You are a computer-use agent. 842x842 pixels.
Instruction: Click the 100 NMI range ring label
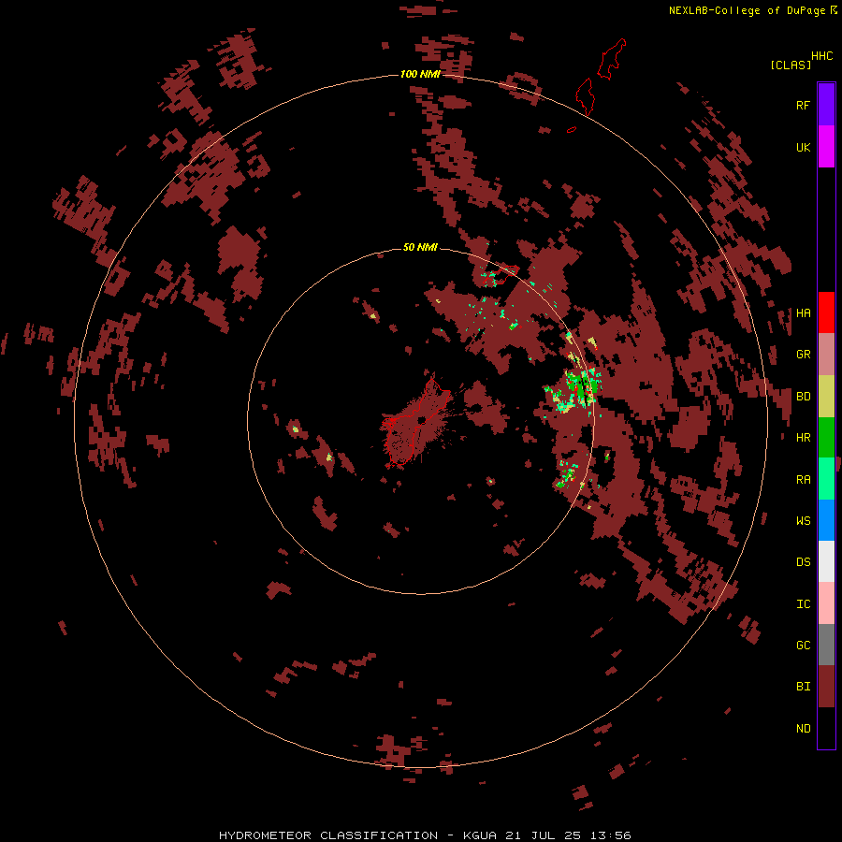[420, 74]
